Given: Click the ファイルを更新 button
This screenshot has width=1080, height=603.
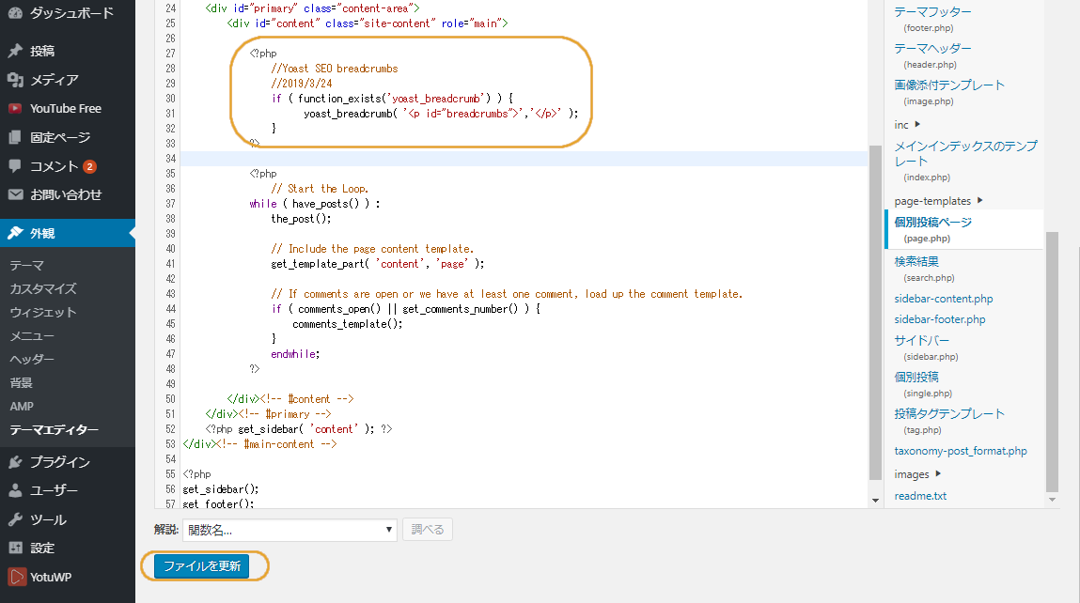Looking at the screenshot, I should coord(202,566).
